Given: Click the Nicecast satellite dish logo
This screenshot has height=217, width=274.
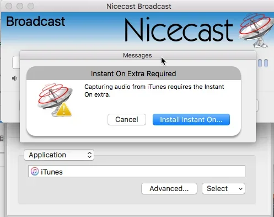Looking at the screenshot, I should (256, 30).
